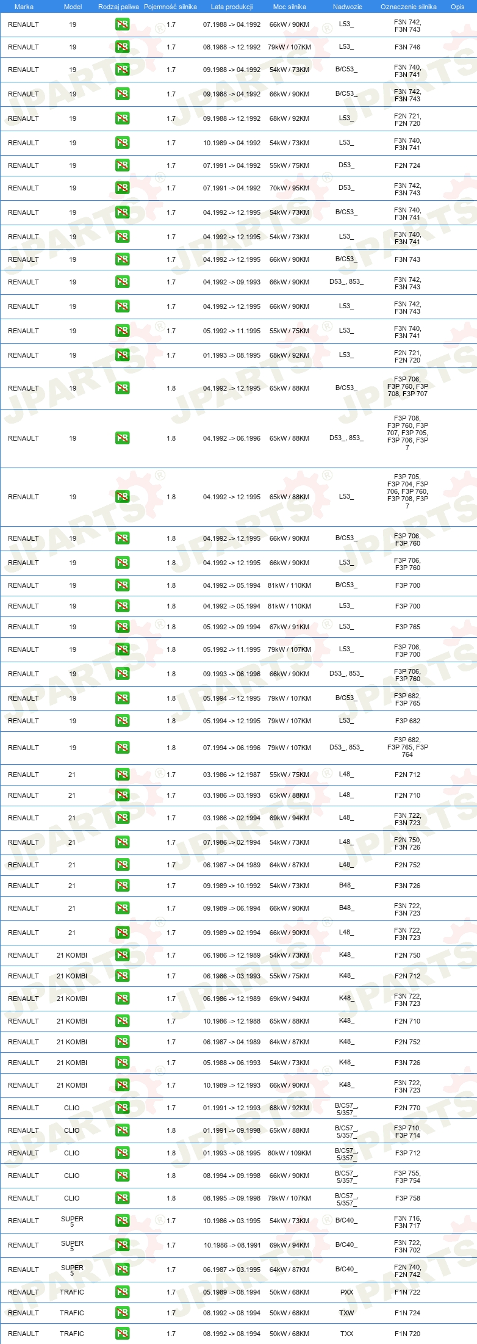Select engine codes F2N 740, F2N 742 cell
The height and width of the screenshot is (1344, 477).
pos(407,1271)
